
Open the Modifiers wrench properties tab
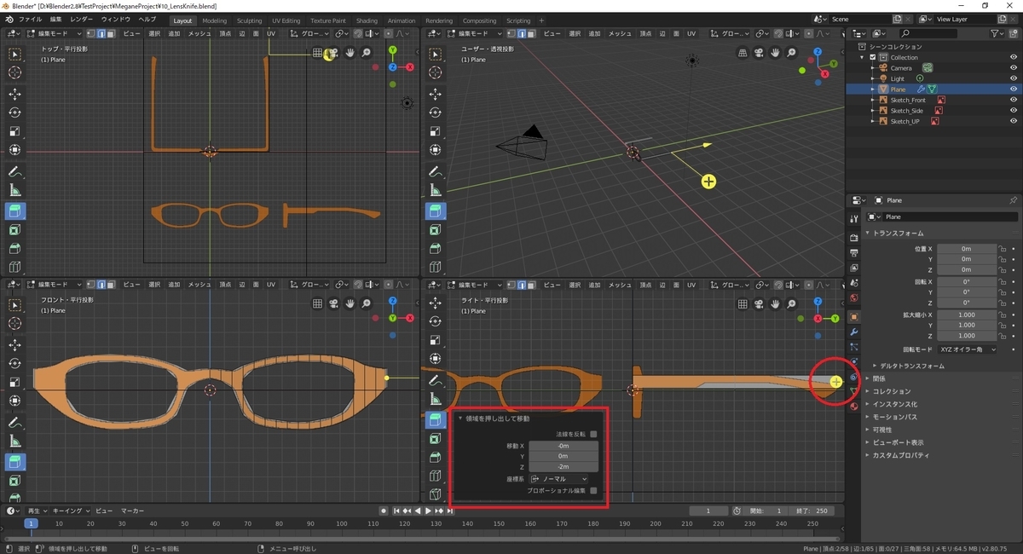click(x=853, y=332)
